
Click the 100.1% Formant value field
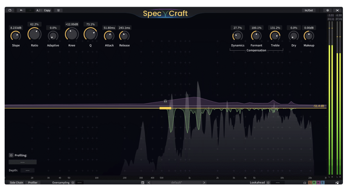pyautogui.click(x=256, y=28)
